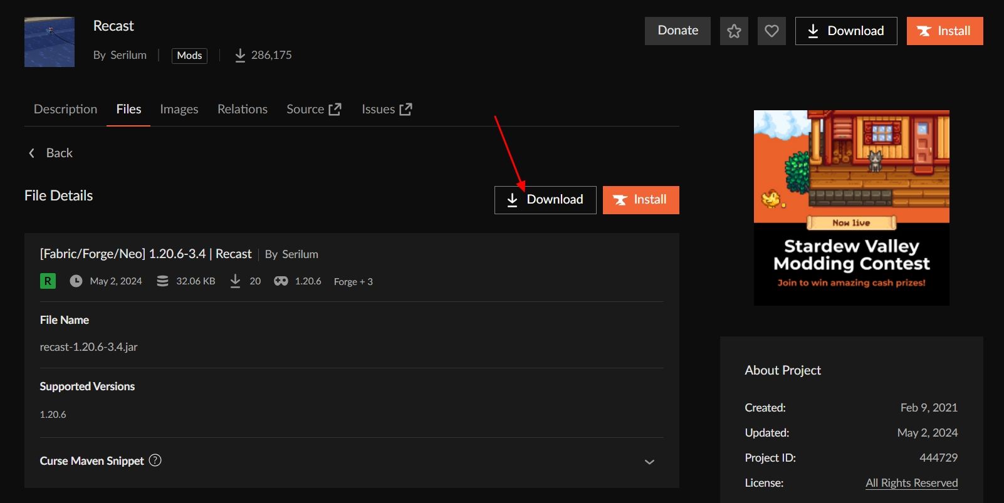The image size is (1004, 503).
Task: Click the Curse Maven Snippet heading
Action: pos(92,460)
